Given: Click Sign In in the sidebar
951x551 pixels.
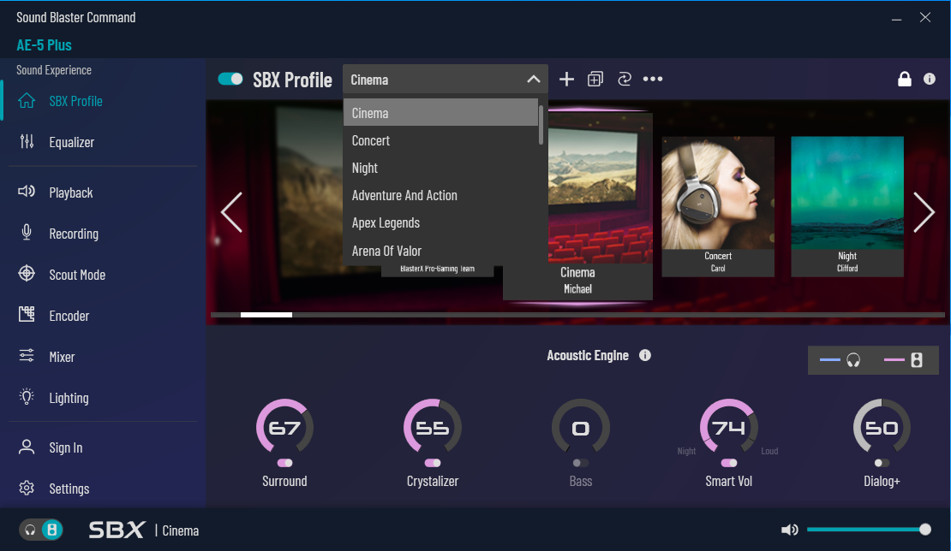Looking at the screenshot, I should tap(66, 447).
